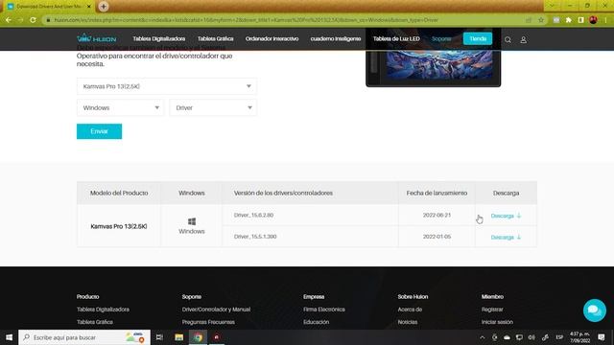Viewport: 614px width, 345px height.
Task: Click the Windows search box
Action: coord(84,337)
